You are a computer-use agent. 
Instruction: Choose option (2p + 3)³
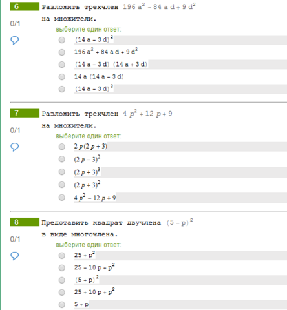pos(62,172)
